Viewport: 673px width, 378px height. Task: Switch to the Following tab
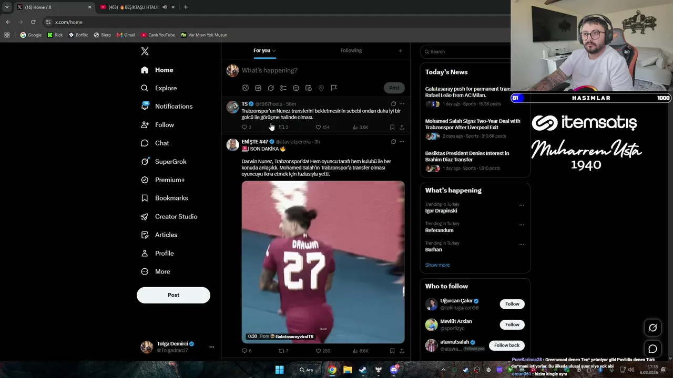[x=351, y=50]
